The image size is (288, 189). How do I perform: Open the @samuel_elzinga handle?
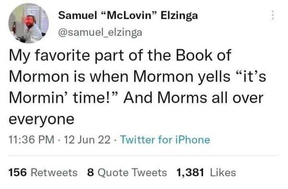point(100,33)
